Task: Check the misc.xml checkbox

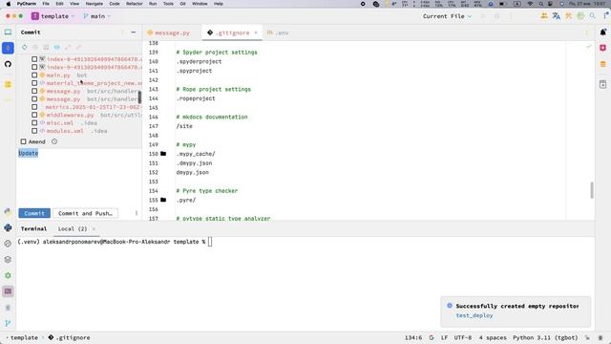Action: [x=34, y=123]
